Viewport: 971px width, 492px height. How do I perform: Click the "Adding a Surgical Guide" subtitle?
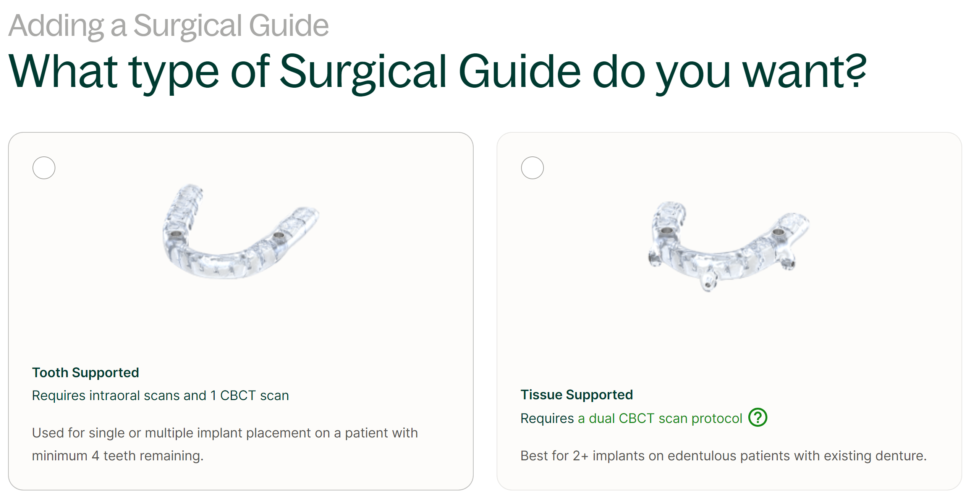[x=168, y=26]
